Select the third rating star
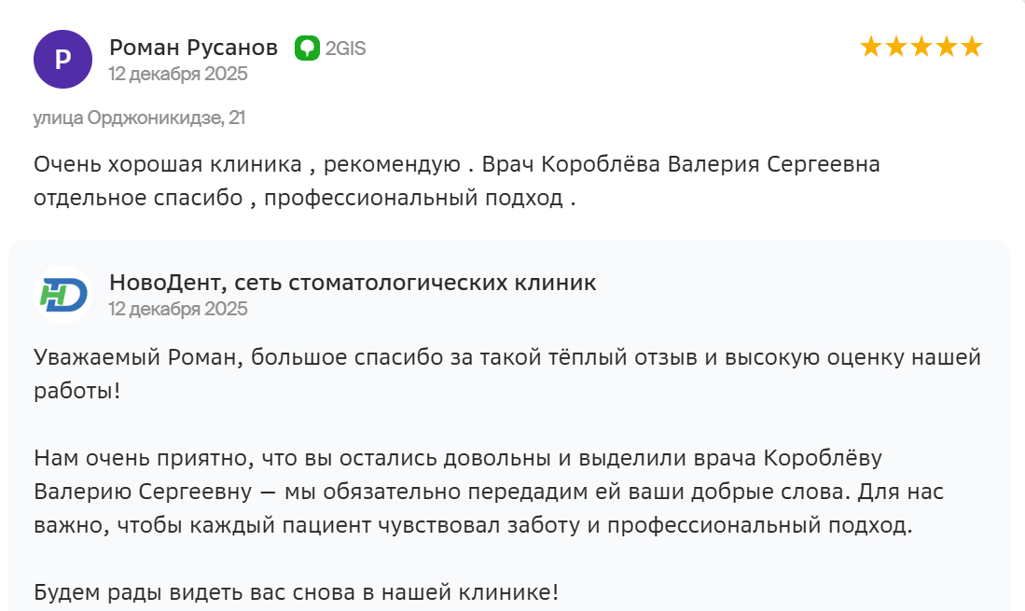 click(x=921, y=47)
